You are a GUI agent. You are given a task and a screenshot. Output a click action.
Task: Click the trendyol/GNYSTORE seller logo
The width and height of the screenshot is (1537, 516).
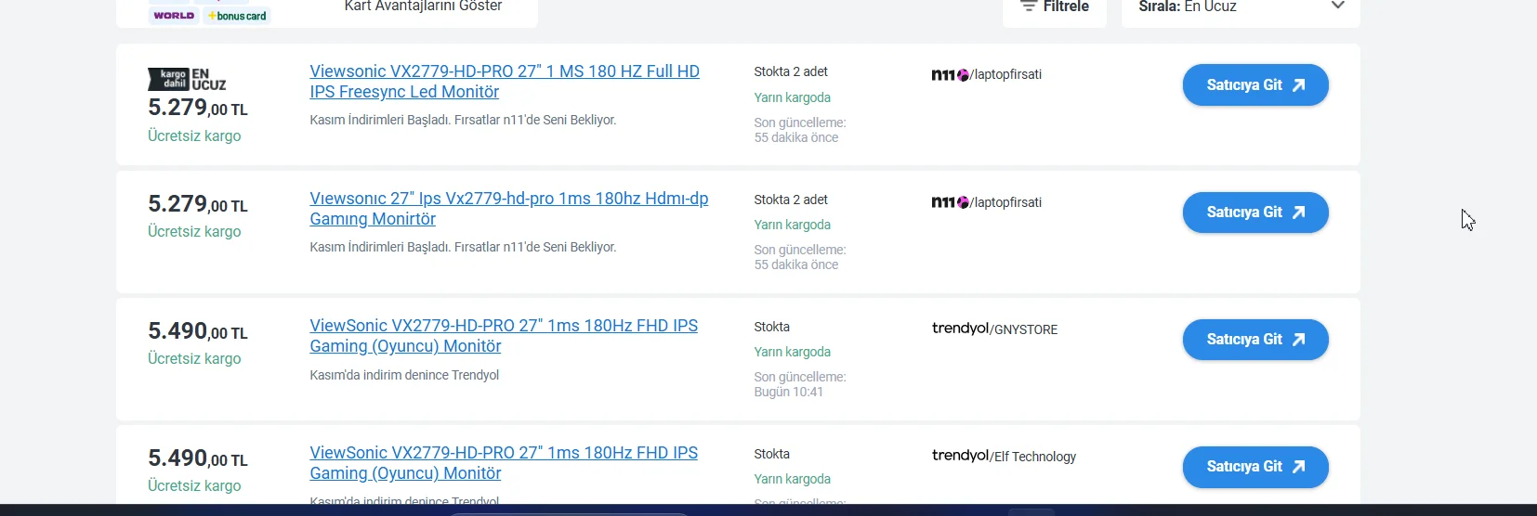994,329
